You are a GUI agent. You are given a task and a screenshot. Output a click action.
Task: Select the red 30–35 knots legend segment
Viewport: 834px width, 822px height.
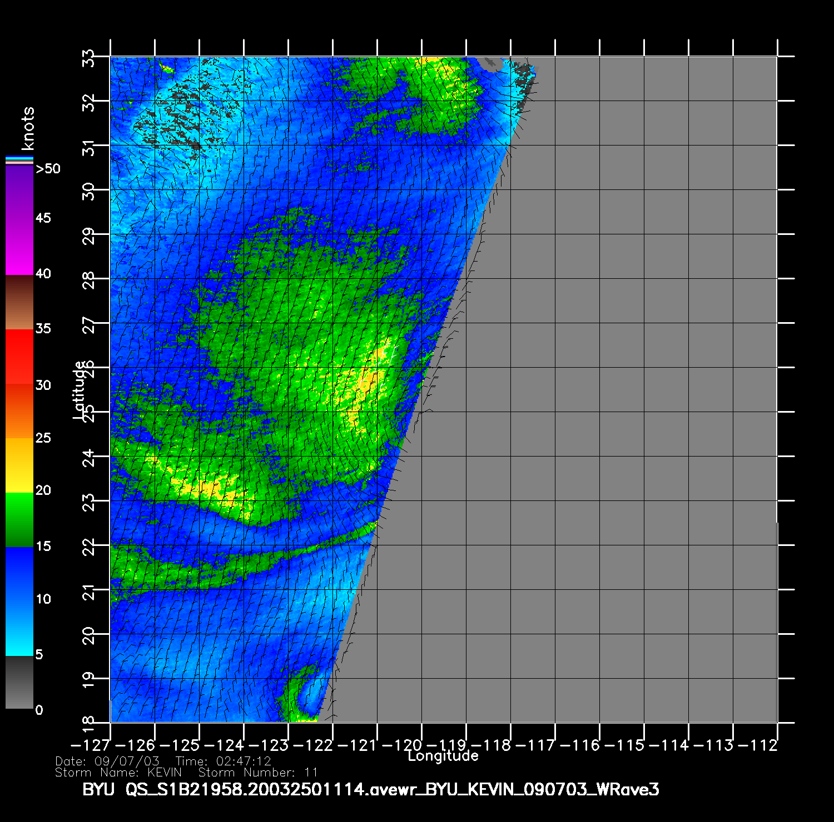click(19, 357)
